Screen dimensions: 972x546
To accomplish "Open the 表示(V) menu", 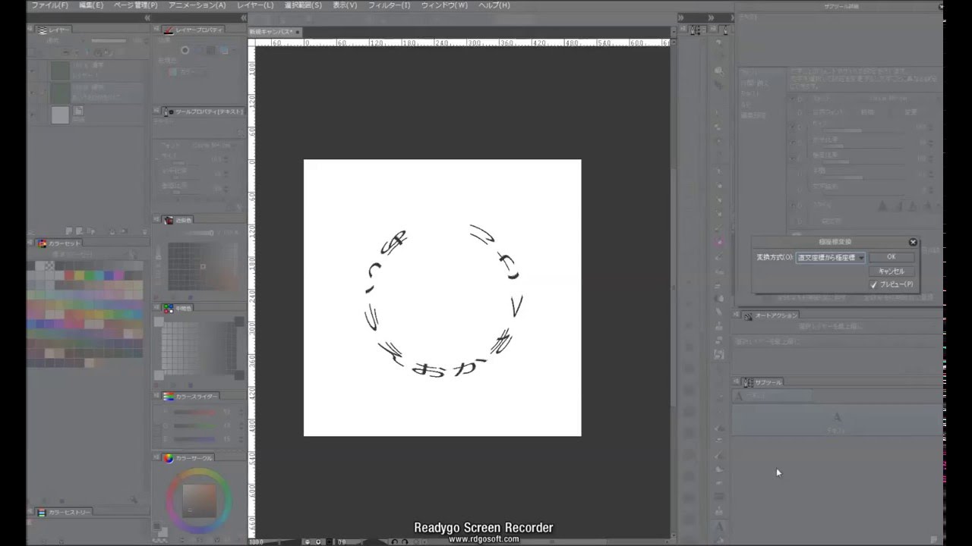I will (345, 5).
